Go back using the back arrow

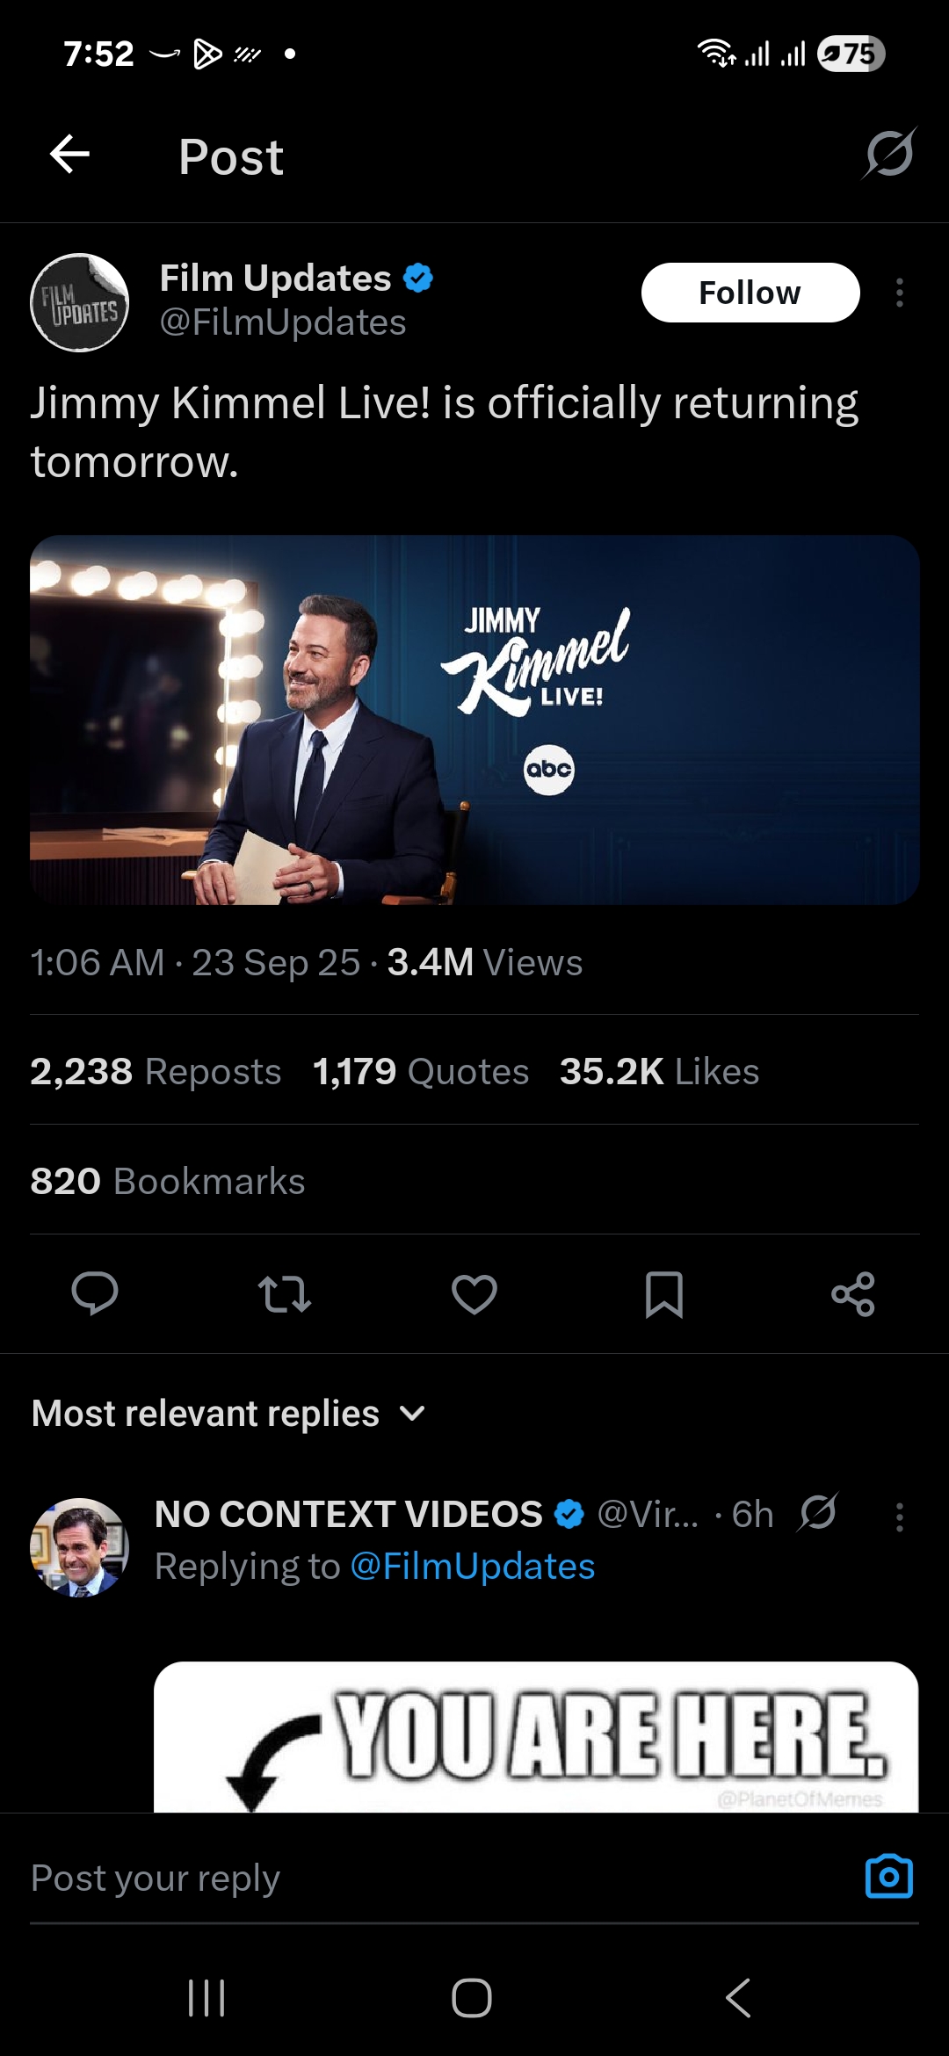click(67, 156)
